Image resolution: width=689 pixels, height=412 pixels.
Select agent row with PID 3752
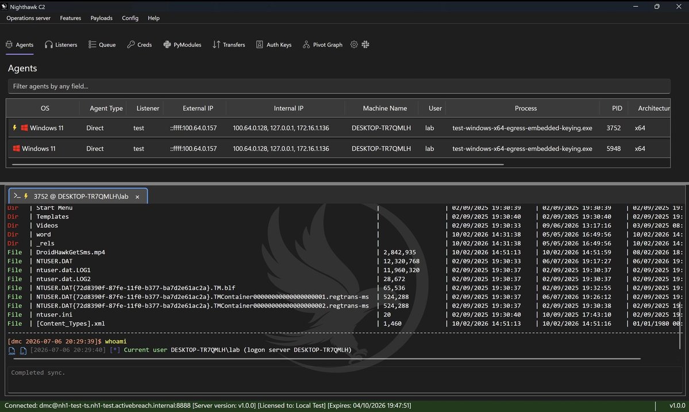pos(338,128)
